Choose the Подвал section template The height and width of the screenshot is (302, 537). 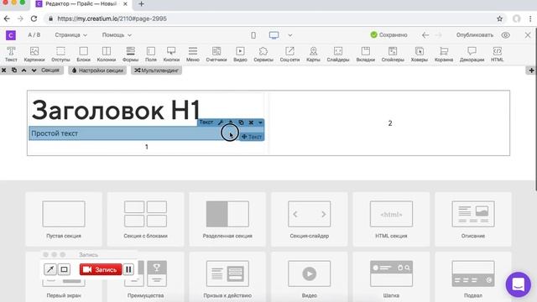pyautogui.click(x=473, y=278)
